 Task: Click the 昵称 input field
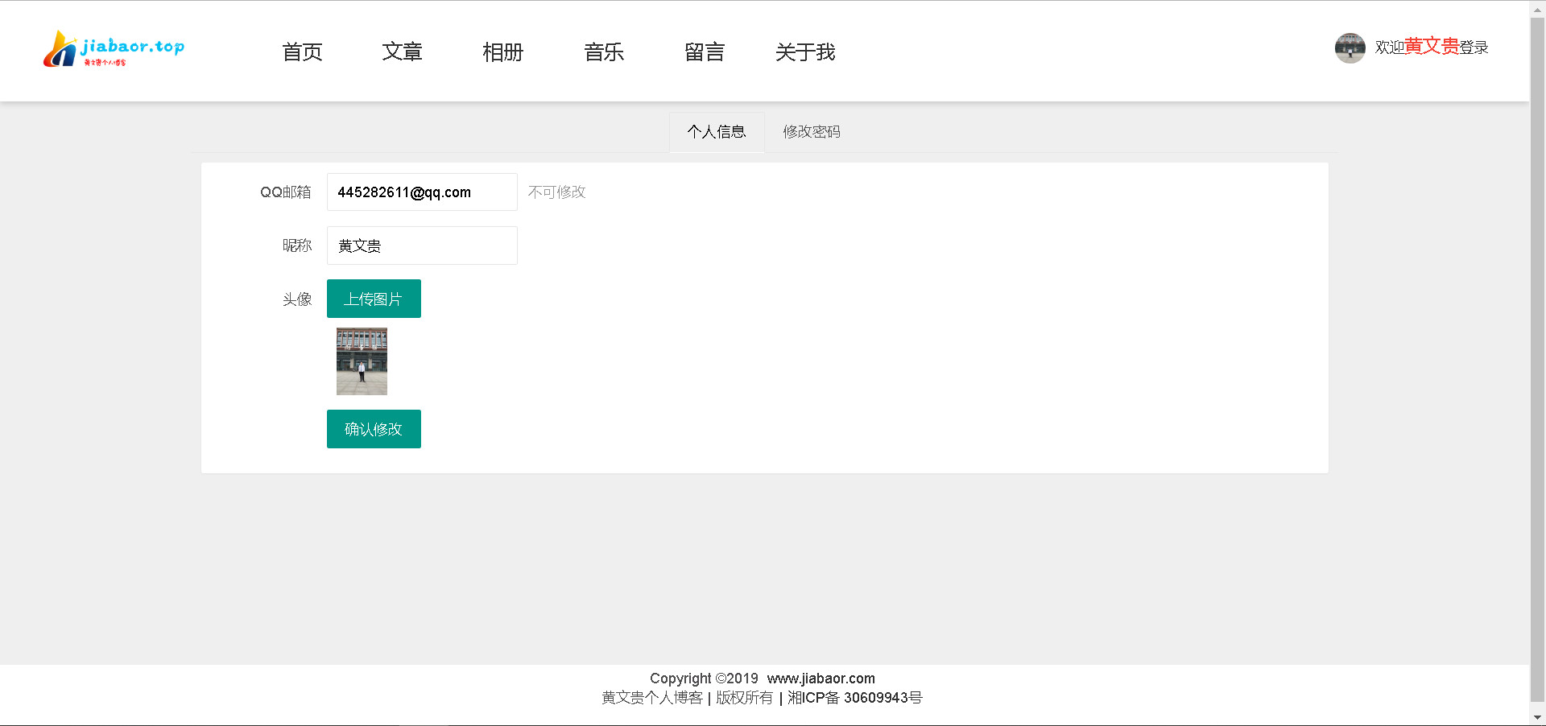(x=422, y=245)
